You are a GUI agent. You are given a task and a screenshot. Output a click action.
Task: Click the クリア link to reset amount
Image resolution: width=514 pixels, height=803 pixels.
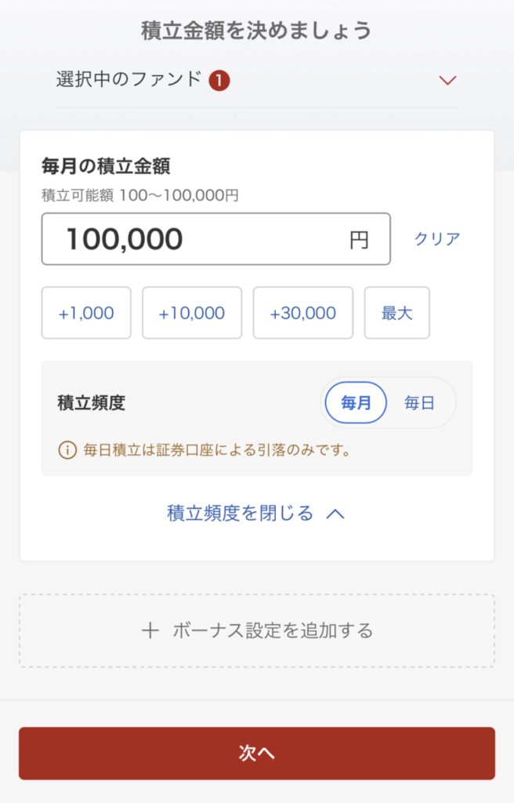coord(436,238)
